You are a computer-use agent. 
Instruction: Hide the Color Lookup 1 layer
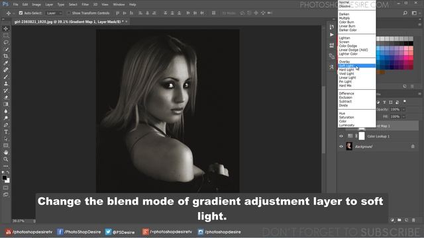tap(341, 136)
